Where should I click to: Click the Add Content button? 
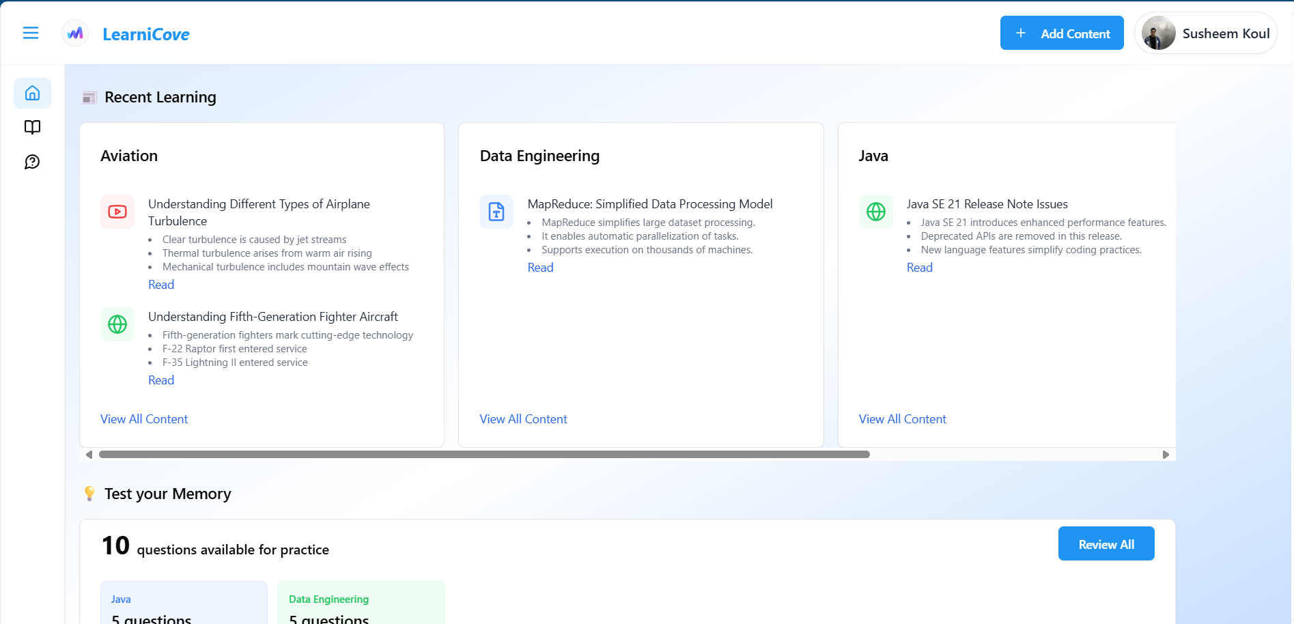pos(1062,33)
